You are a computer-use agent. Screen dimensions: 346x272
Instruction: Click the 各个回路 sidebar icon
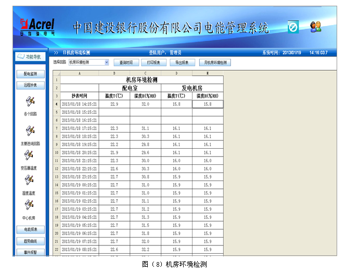(30, 101)
